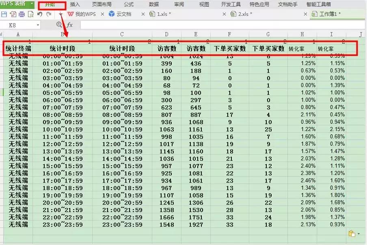Open Print Preview
This screenshot has width=367, height=245.
[x=30, y=13]
